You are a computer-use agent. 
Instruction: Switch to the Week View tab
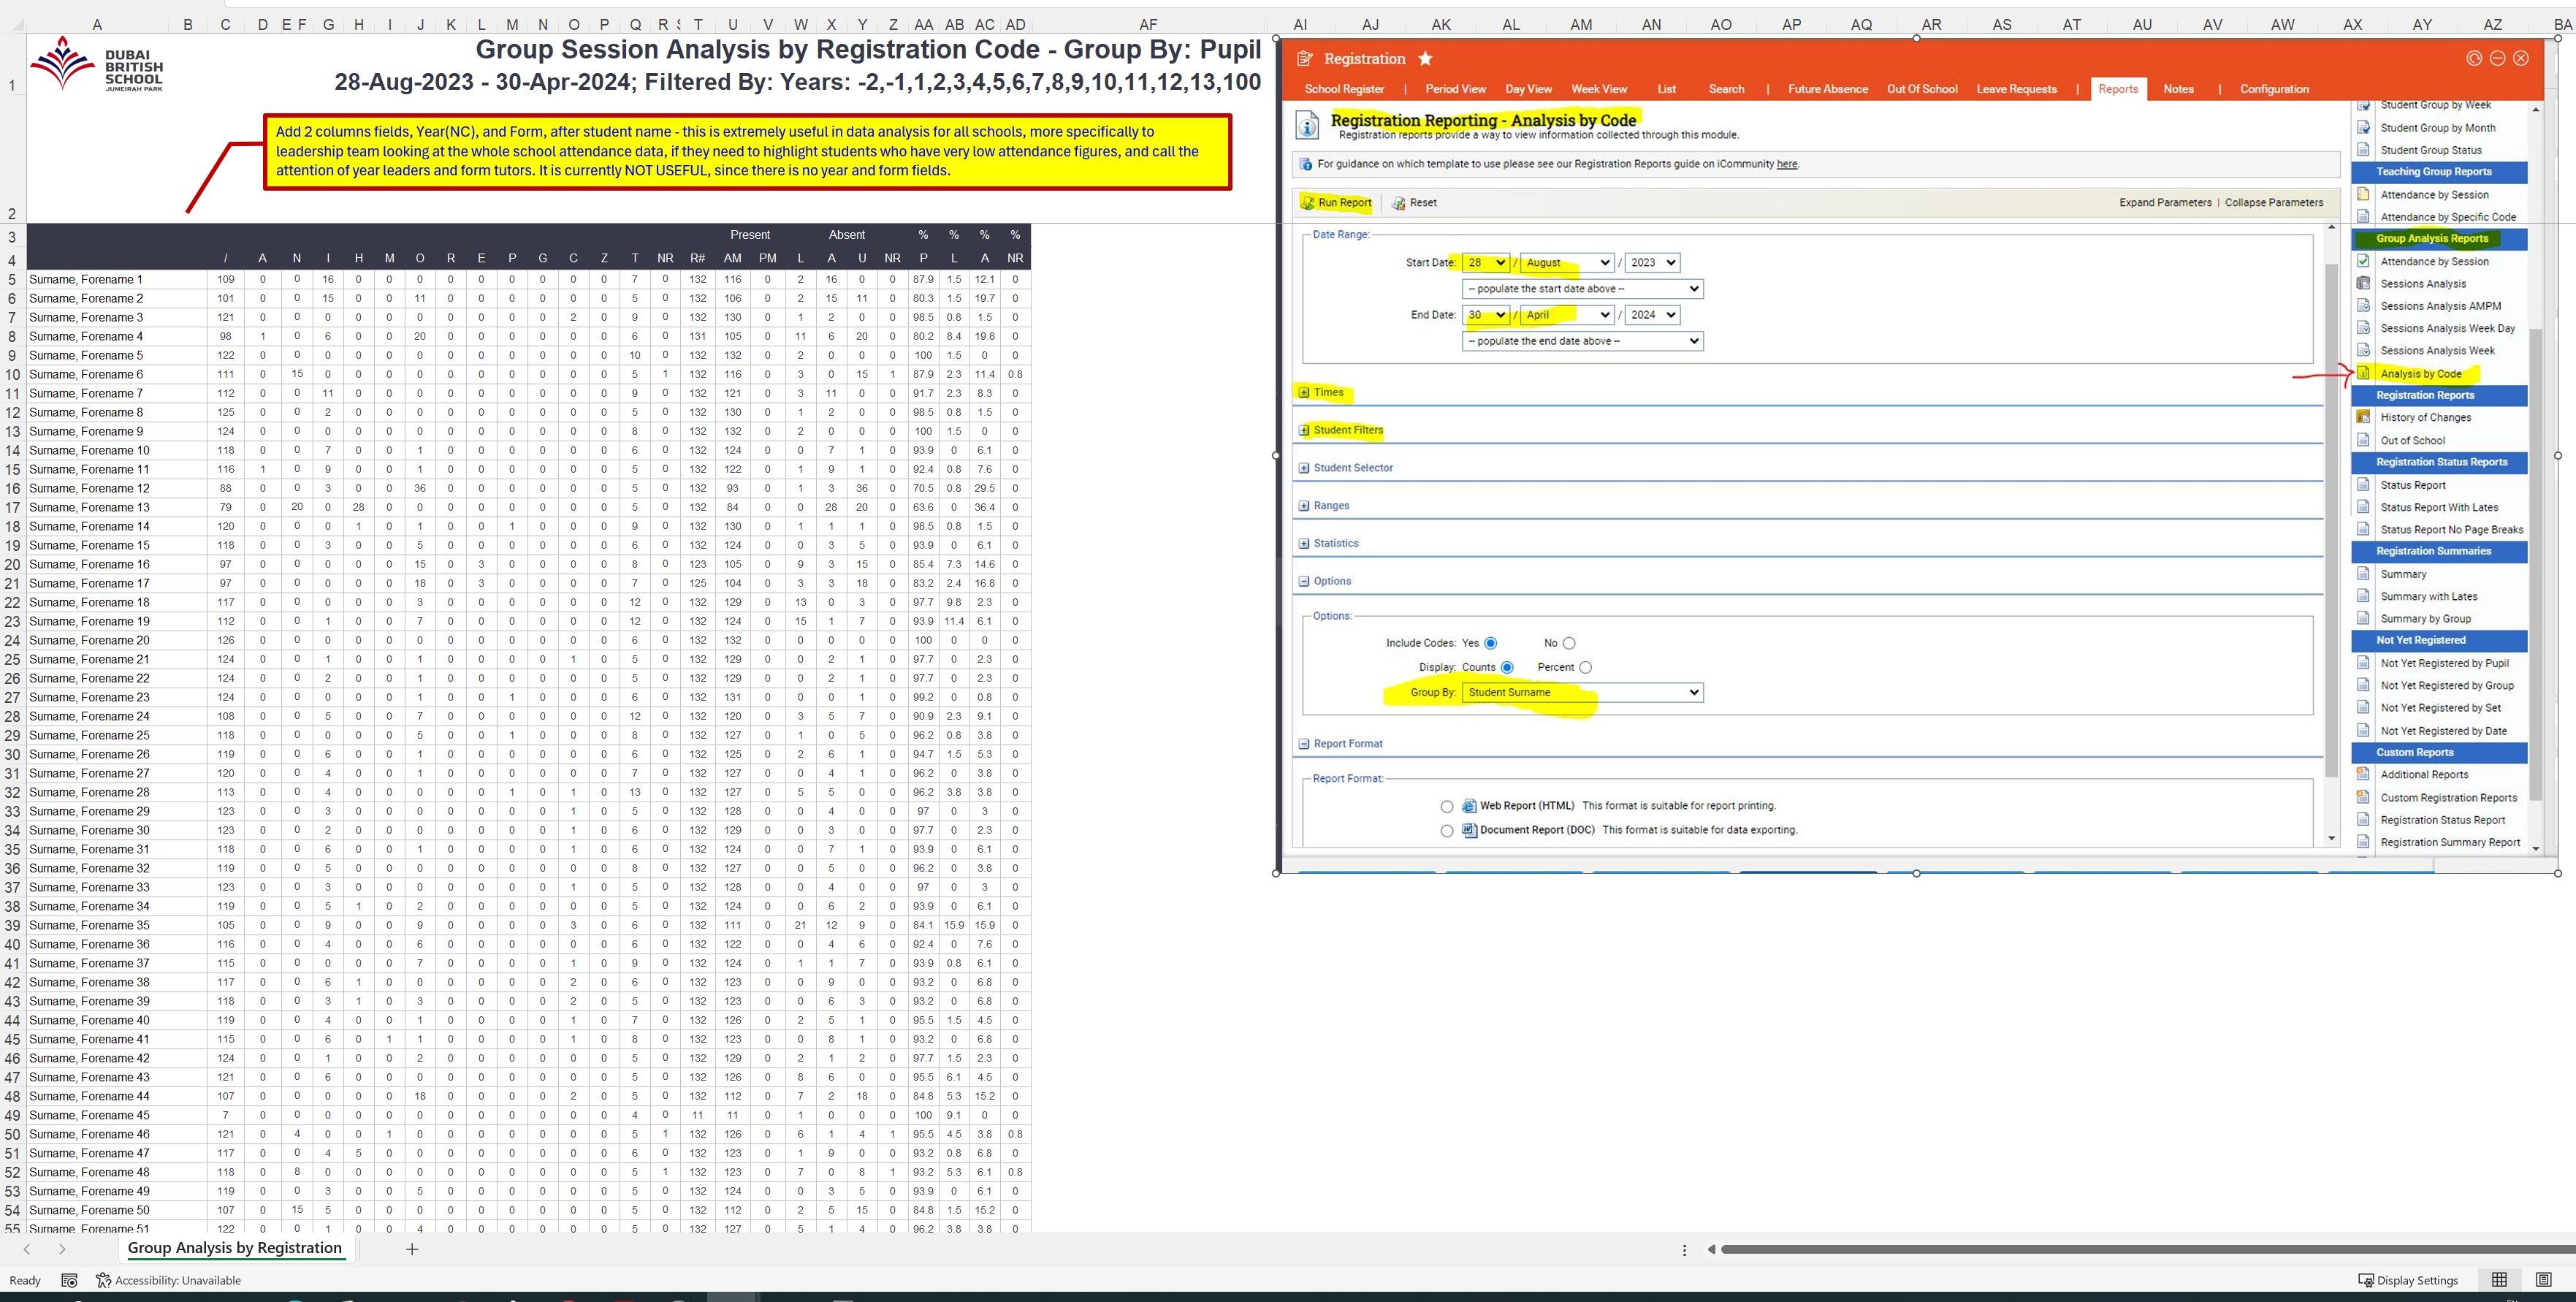[1598, 89]
